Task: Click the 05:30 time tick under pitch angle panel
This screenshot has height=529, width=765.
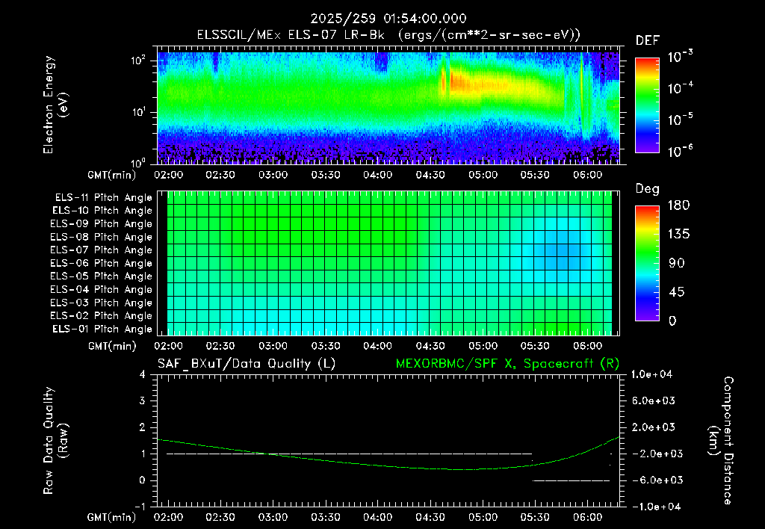Action: click(x=535, y=346)
